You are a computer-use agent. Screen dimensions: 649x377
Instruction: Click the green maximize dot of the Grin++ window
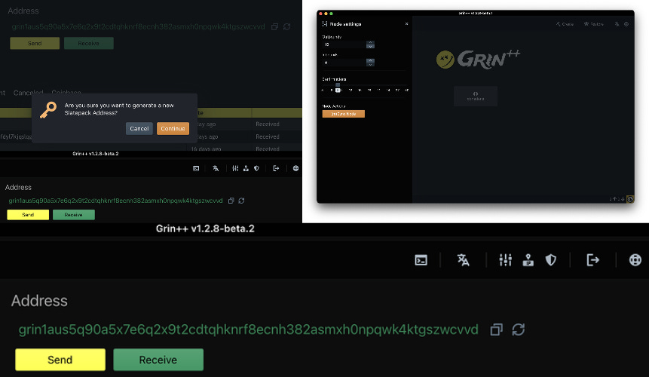point(331,14)
